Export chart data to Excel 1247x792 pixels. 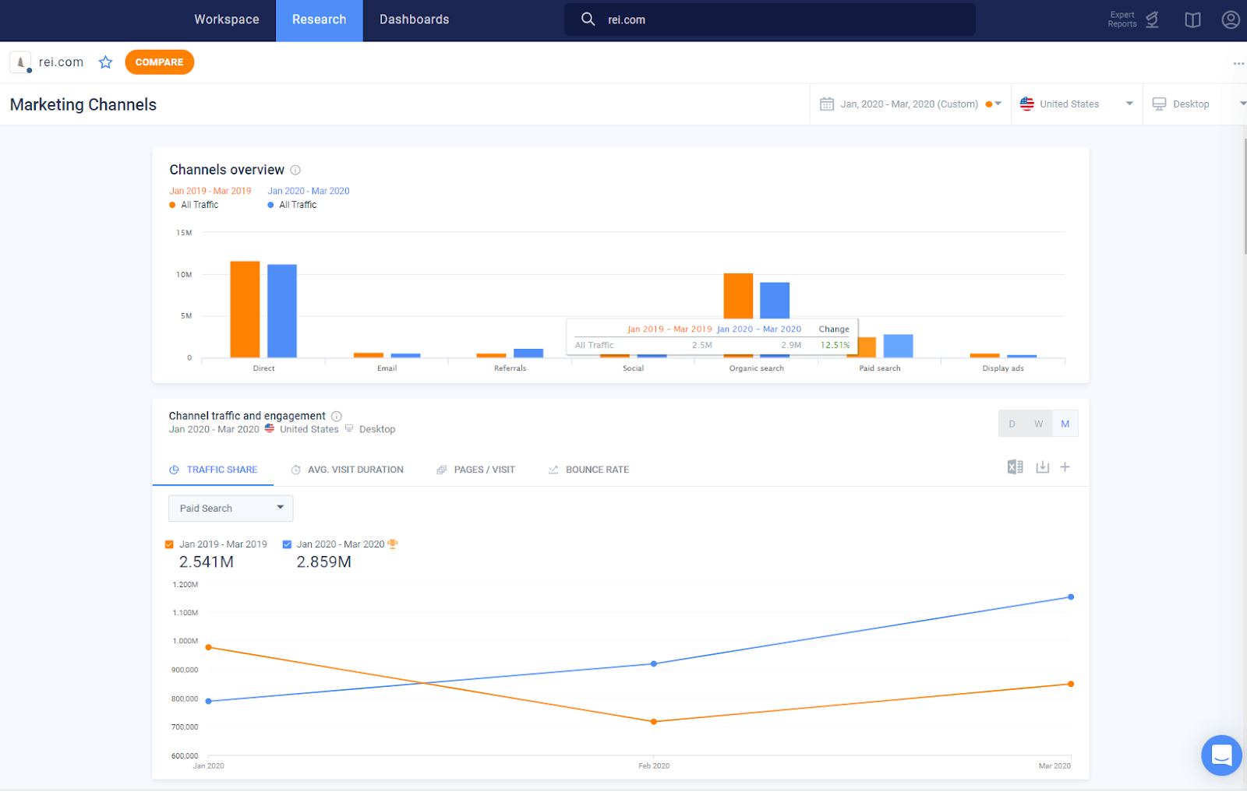tap(1015, 467)
